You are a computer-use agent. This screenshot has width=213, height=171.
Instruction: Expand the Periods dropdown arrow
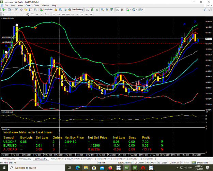(136, 10)
